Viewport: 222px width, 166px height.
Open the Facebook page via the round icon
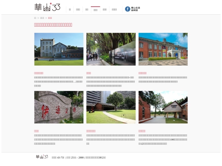click(127, 9)
